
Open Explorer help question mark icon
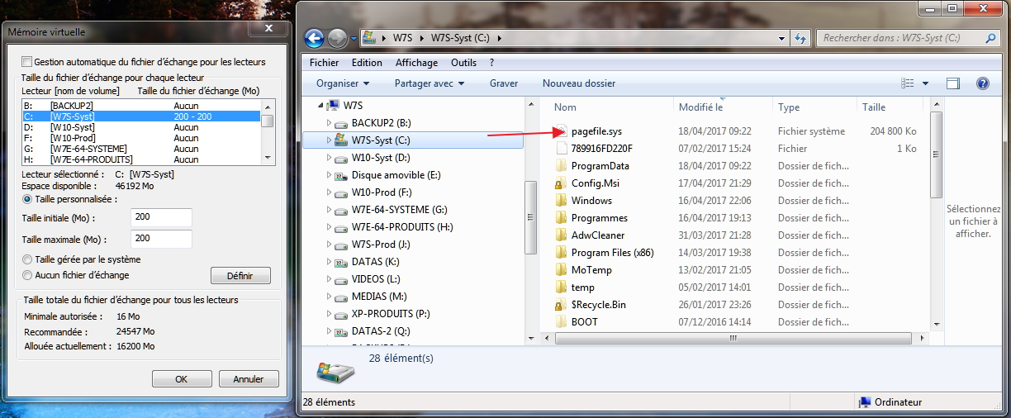click(x=983, y=83)
